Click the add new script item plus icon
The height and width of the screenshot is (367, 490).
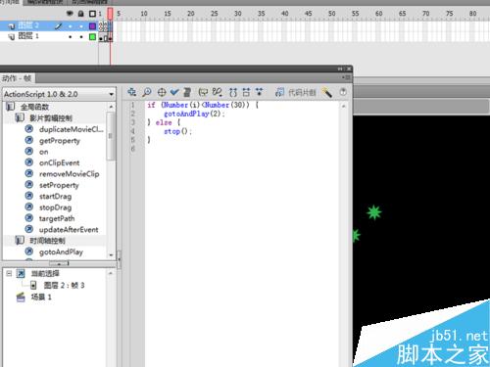point(131,92)
